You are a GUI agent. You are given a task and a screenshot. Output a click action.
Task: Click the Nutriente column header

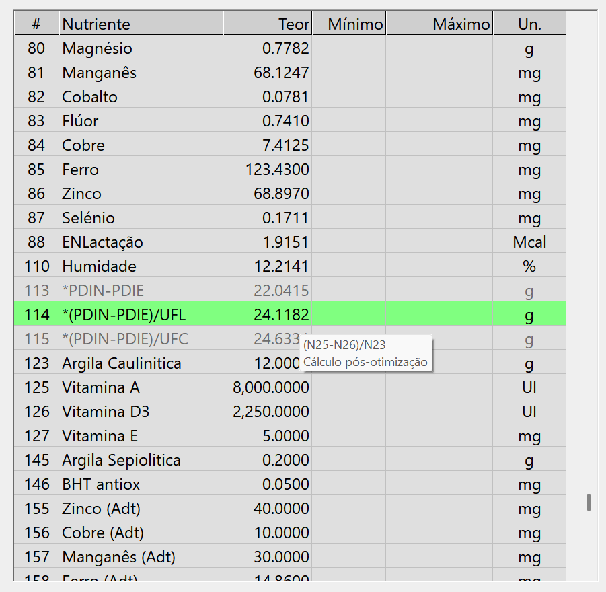141,24
